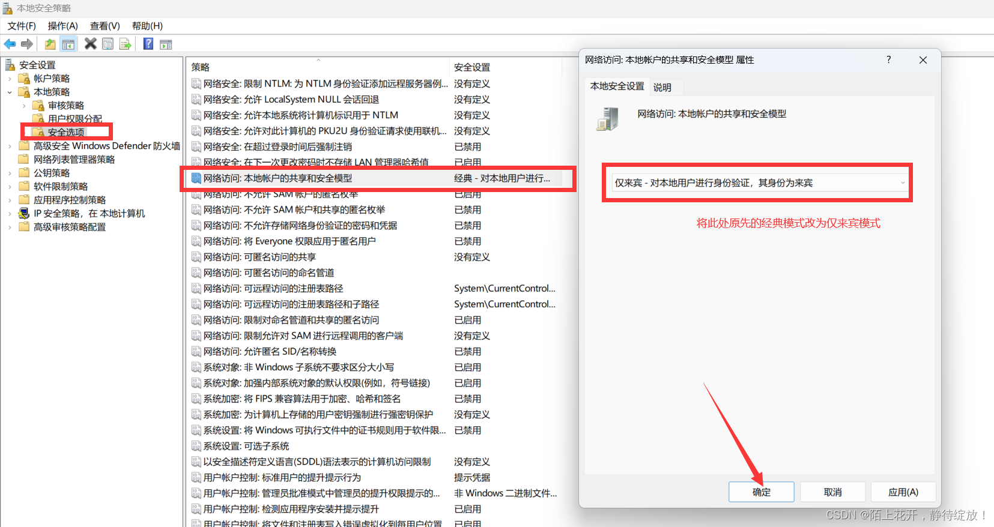Expand the 软件限制策略 tree node
Viewport: 994px width, 527px height.
click(x=10, y=187)
